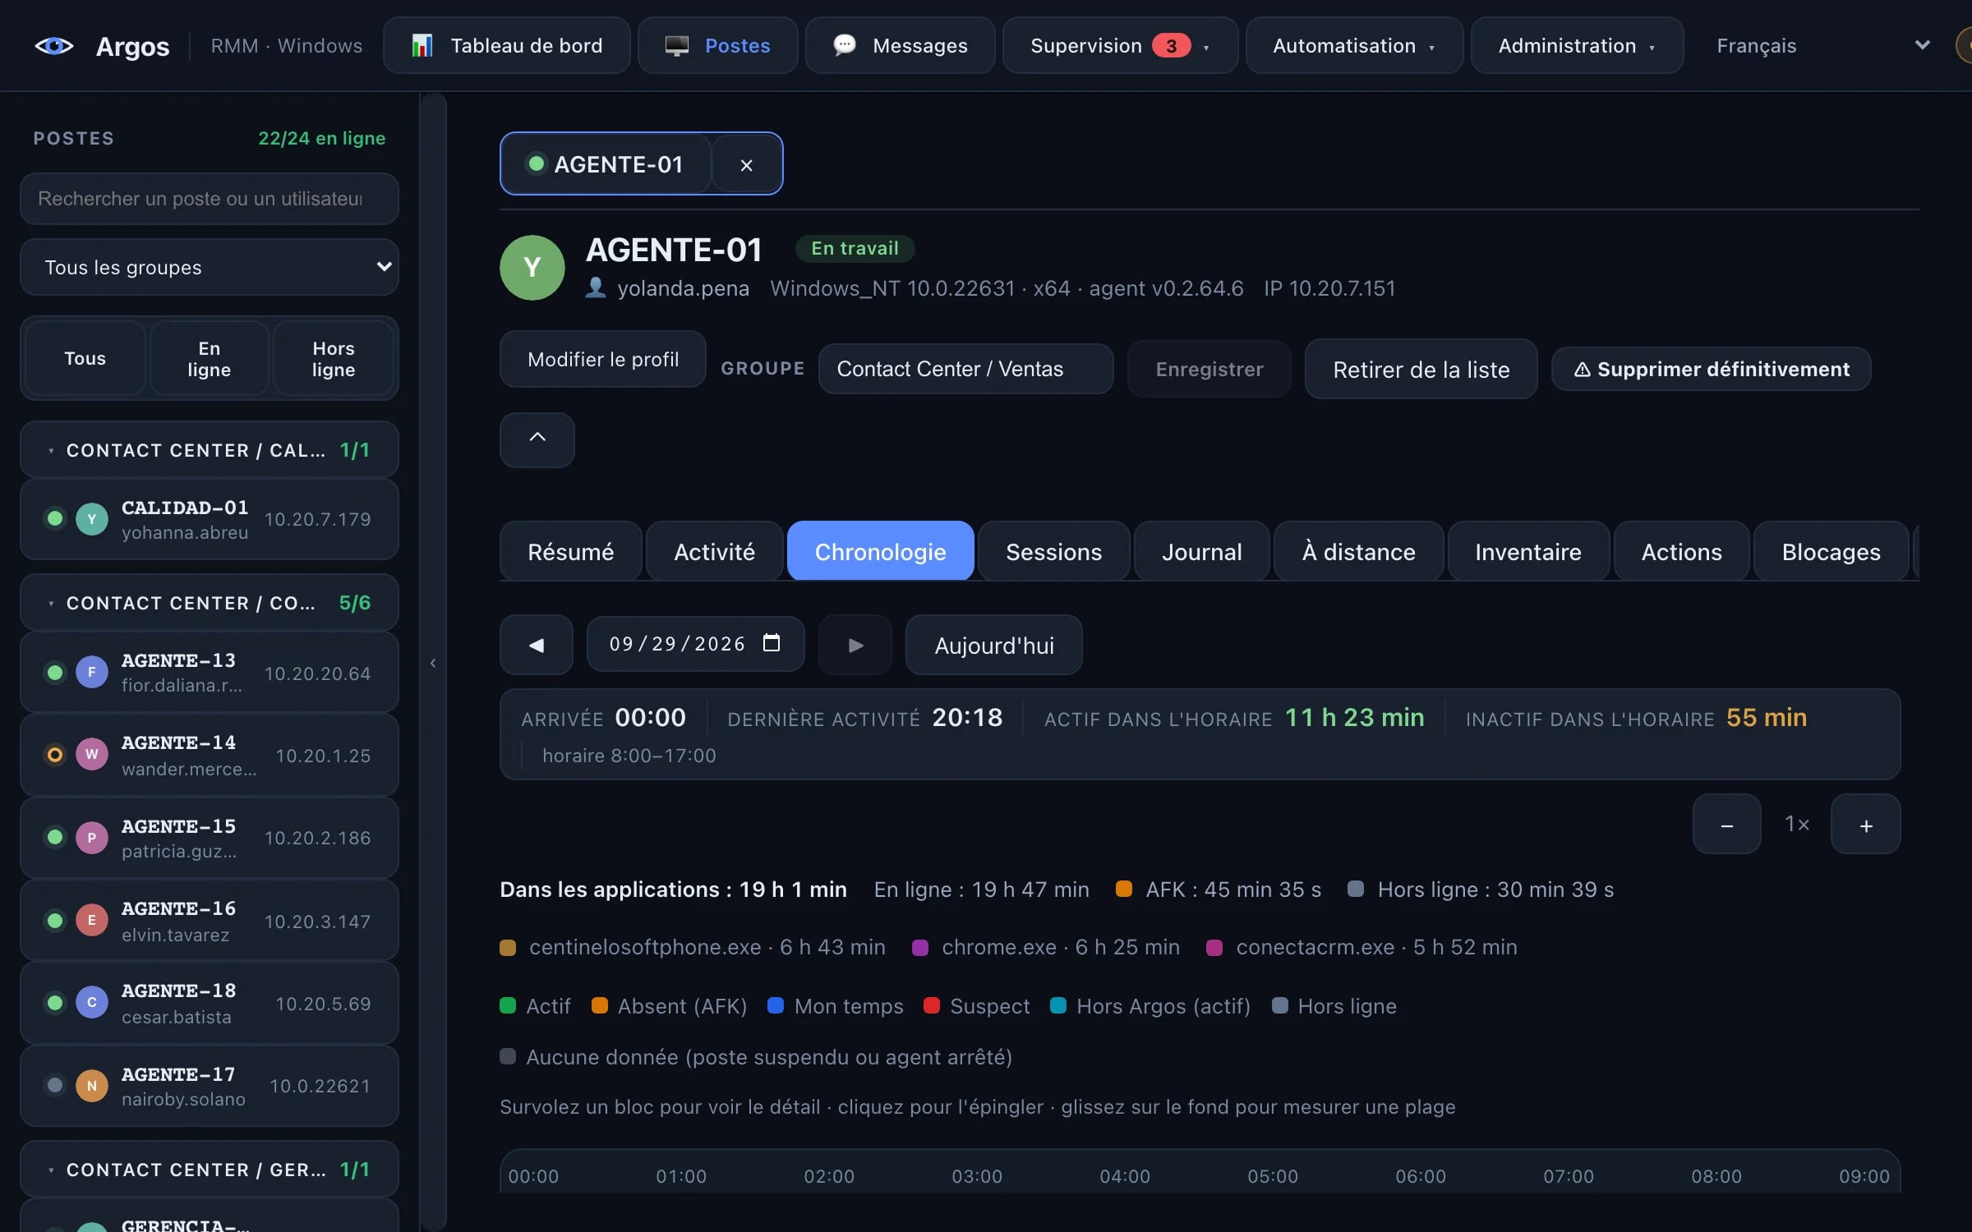Zoom in timeline with the plus button
Image resolution: width=1972 pixels, height=1232 pixels.
[1865, 825]
